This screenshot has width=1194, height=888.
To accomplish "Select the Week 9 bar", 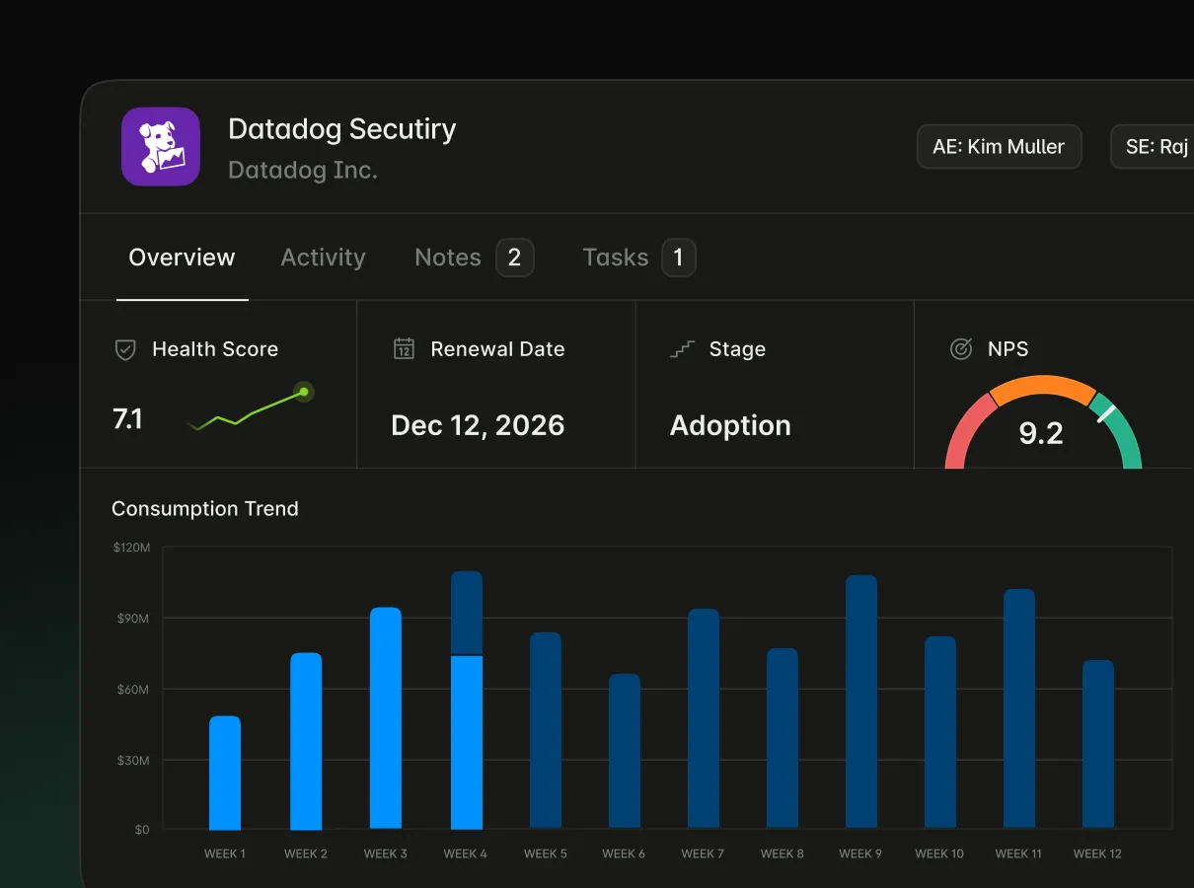I will click(x=861, y=702).
